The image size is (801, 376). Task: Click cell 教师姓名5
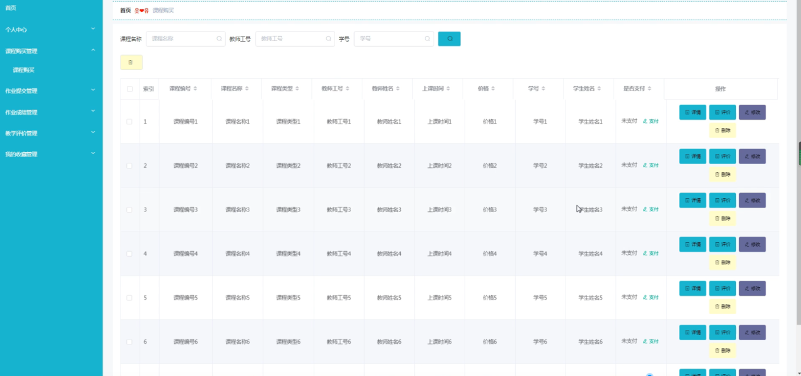click(389, 298)
